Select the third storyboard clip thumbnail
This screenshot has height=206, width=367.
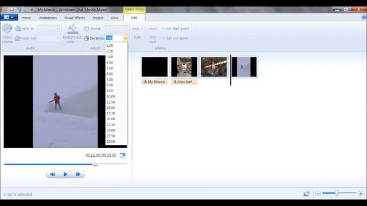(214, 67)
